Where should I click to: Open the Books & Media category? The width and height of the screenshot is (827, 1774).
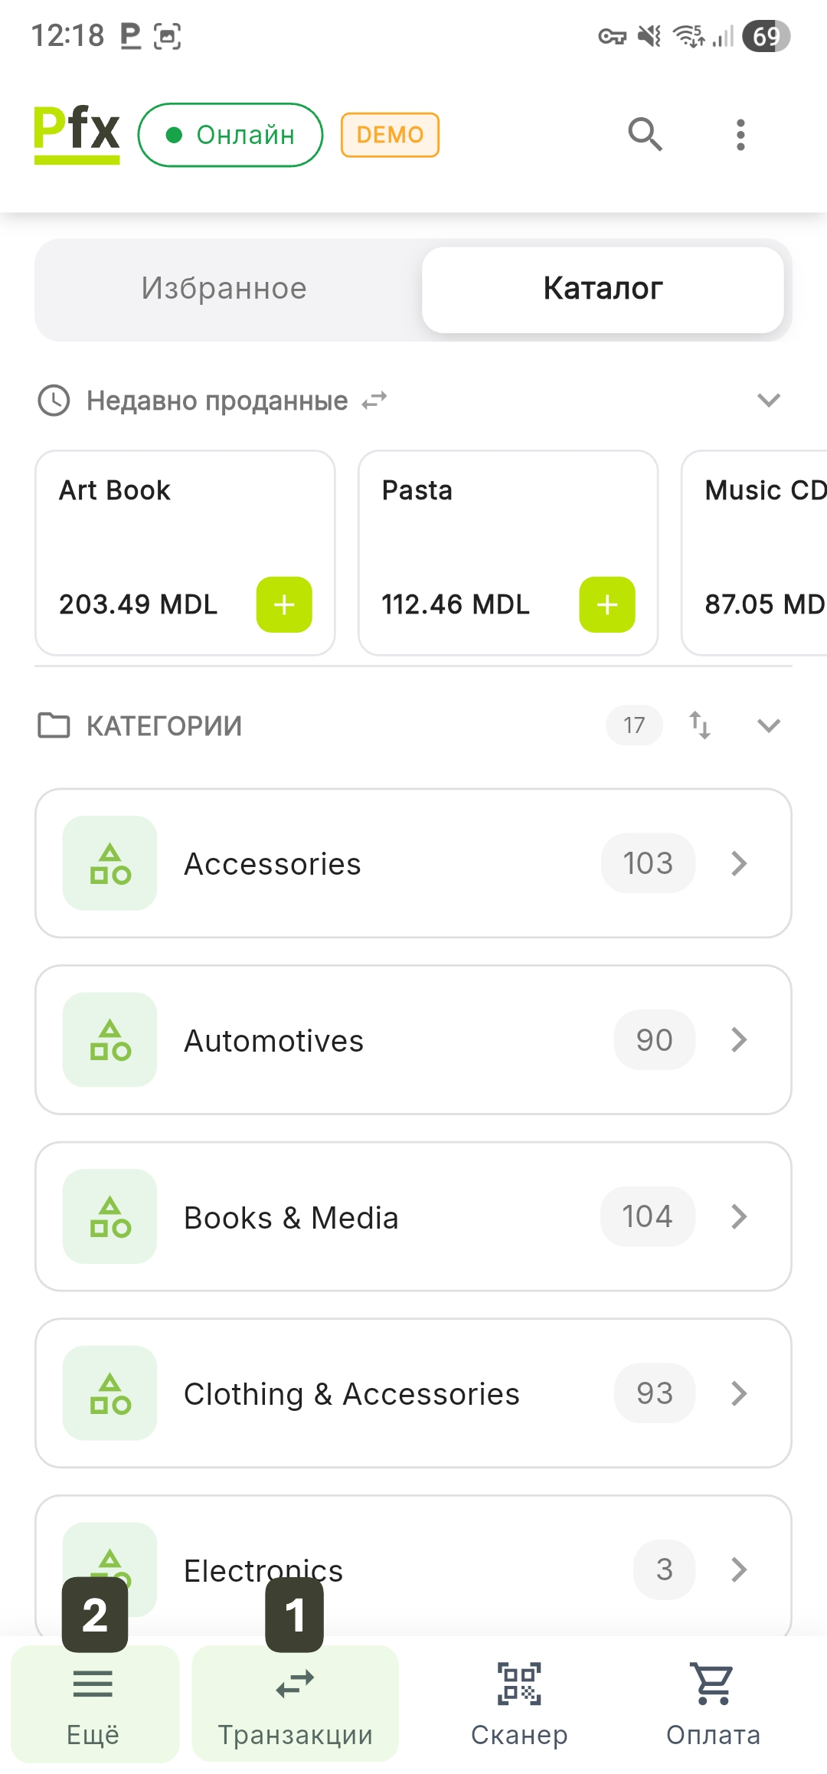click(413, 1216)
